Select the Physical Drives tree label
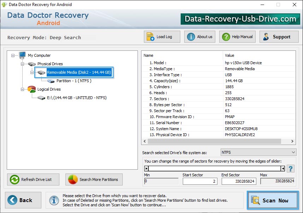The width and height of the screenshot is (303, 213). coord(50,64)
